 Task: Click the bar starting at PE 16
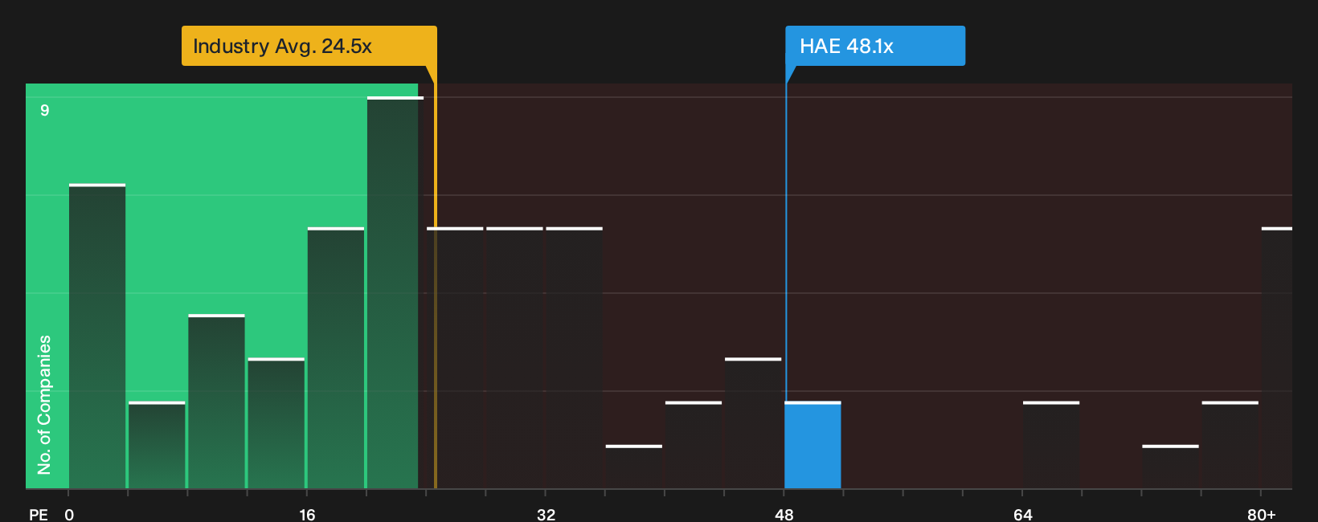pos(336,358)
